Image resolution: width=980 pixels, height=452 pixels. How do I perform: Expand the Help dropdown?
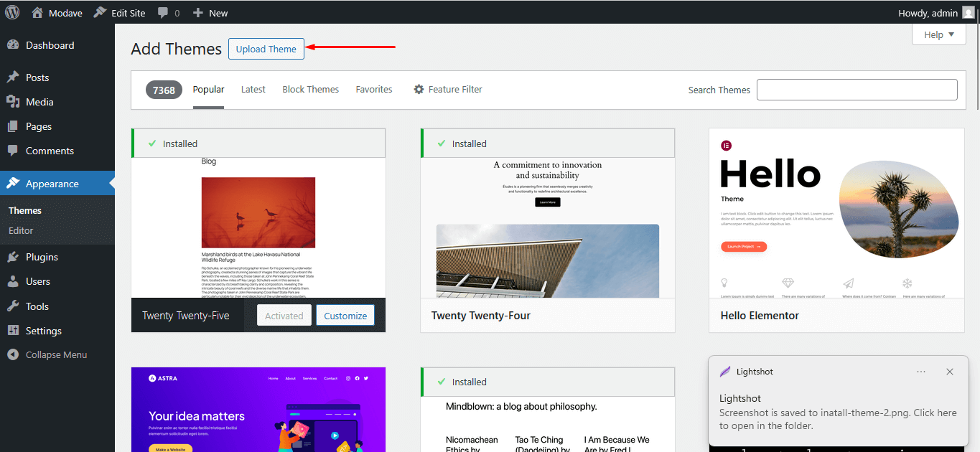[x=939, y=34]
